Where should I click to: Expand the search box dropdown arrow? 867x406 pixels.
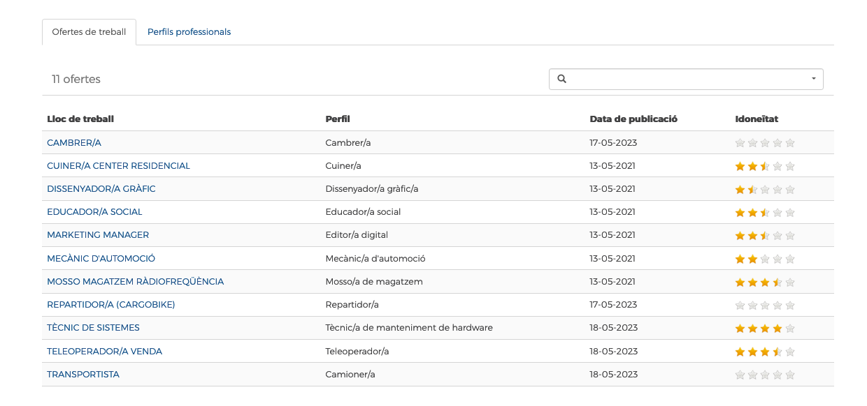pyautogui.click(x=813, y=79)
